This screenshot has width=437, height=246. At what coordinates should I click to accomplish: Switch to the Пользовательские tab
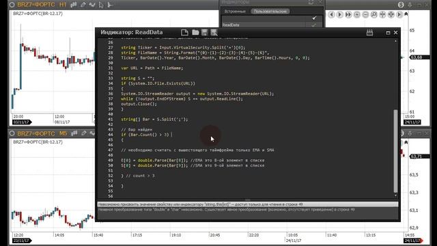pos(270,12)
